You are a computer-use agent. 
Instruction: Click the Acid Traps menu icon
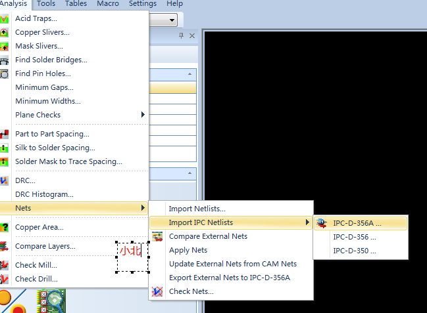(5, 18)
